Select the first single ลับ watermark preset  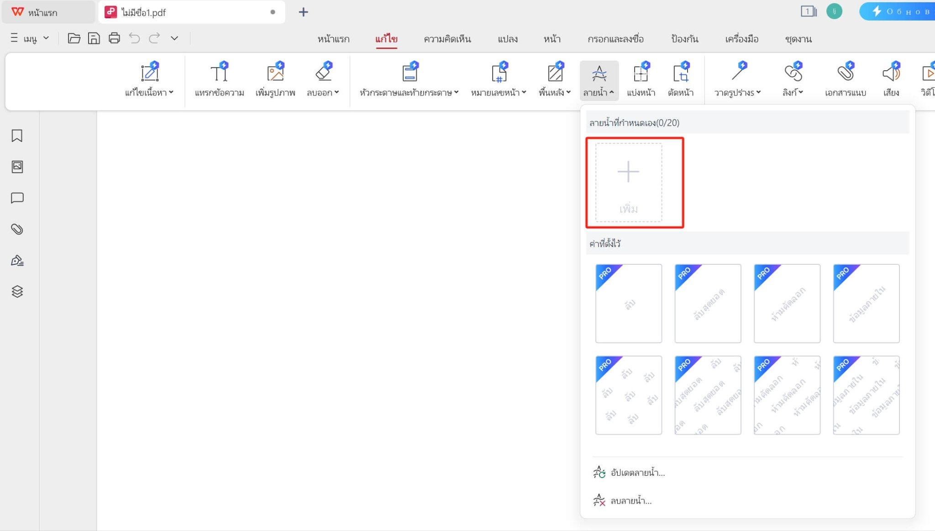click(x=628, y=303)
